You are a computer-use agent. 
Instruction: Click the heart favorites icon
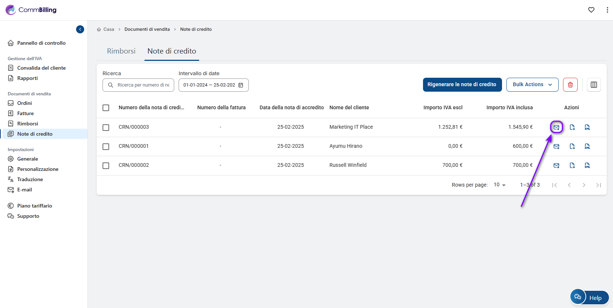[591, 10]
